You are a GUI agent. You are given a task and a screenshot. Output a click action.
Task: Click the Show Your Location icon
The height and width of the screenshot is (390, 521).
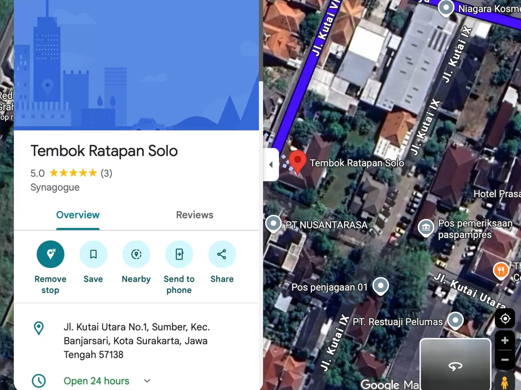click(505, 318)
